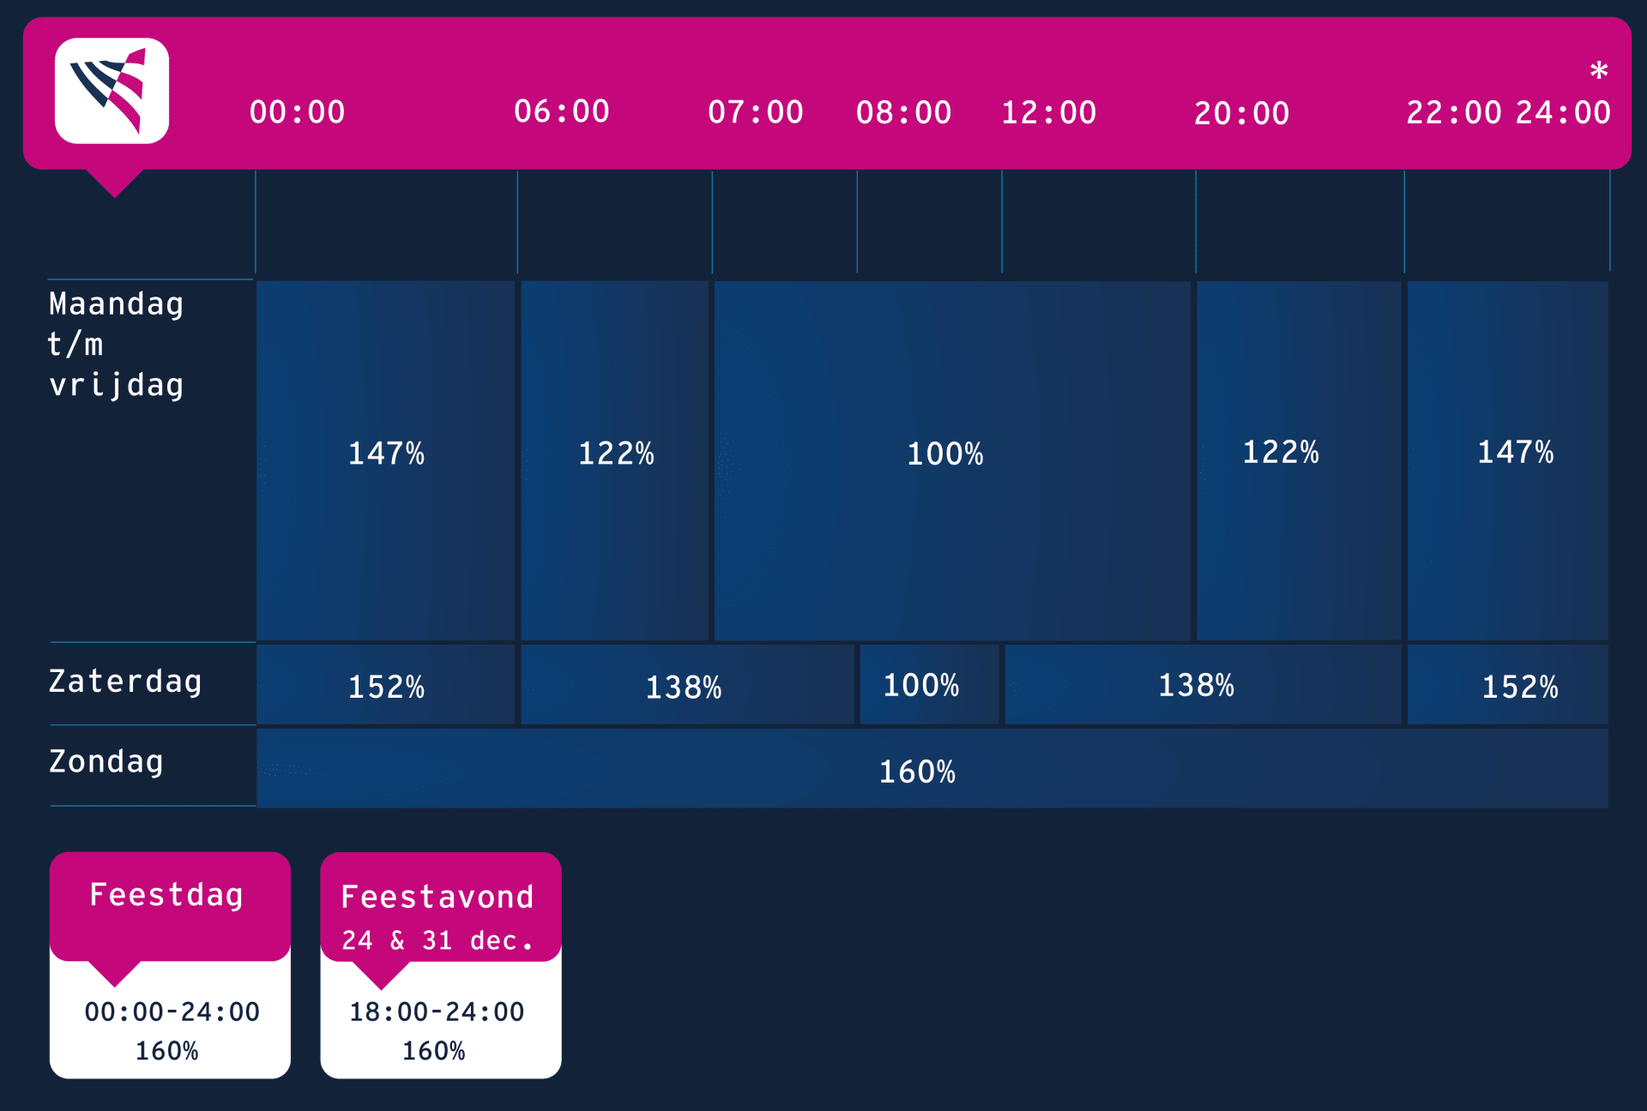Open the Feestavond 24 & 31 dec. card
Viewport: 1647px width, 1111px height.
click(x=441, y=965)
